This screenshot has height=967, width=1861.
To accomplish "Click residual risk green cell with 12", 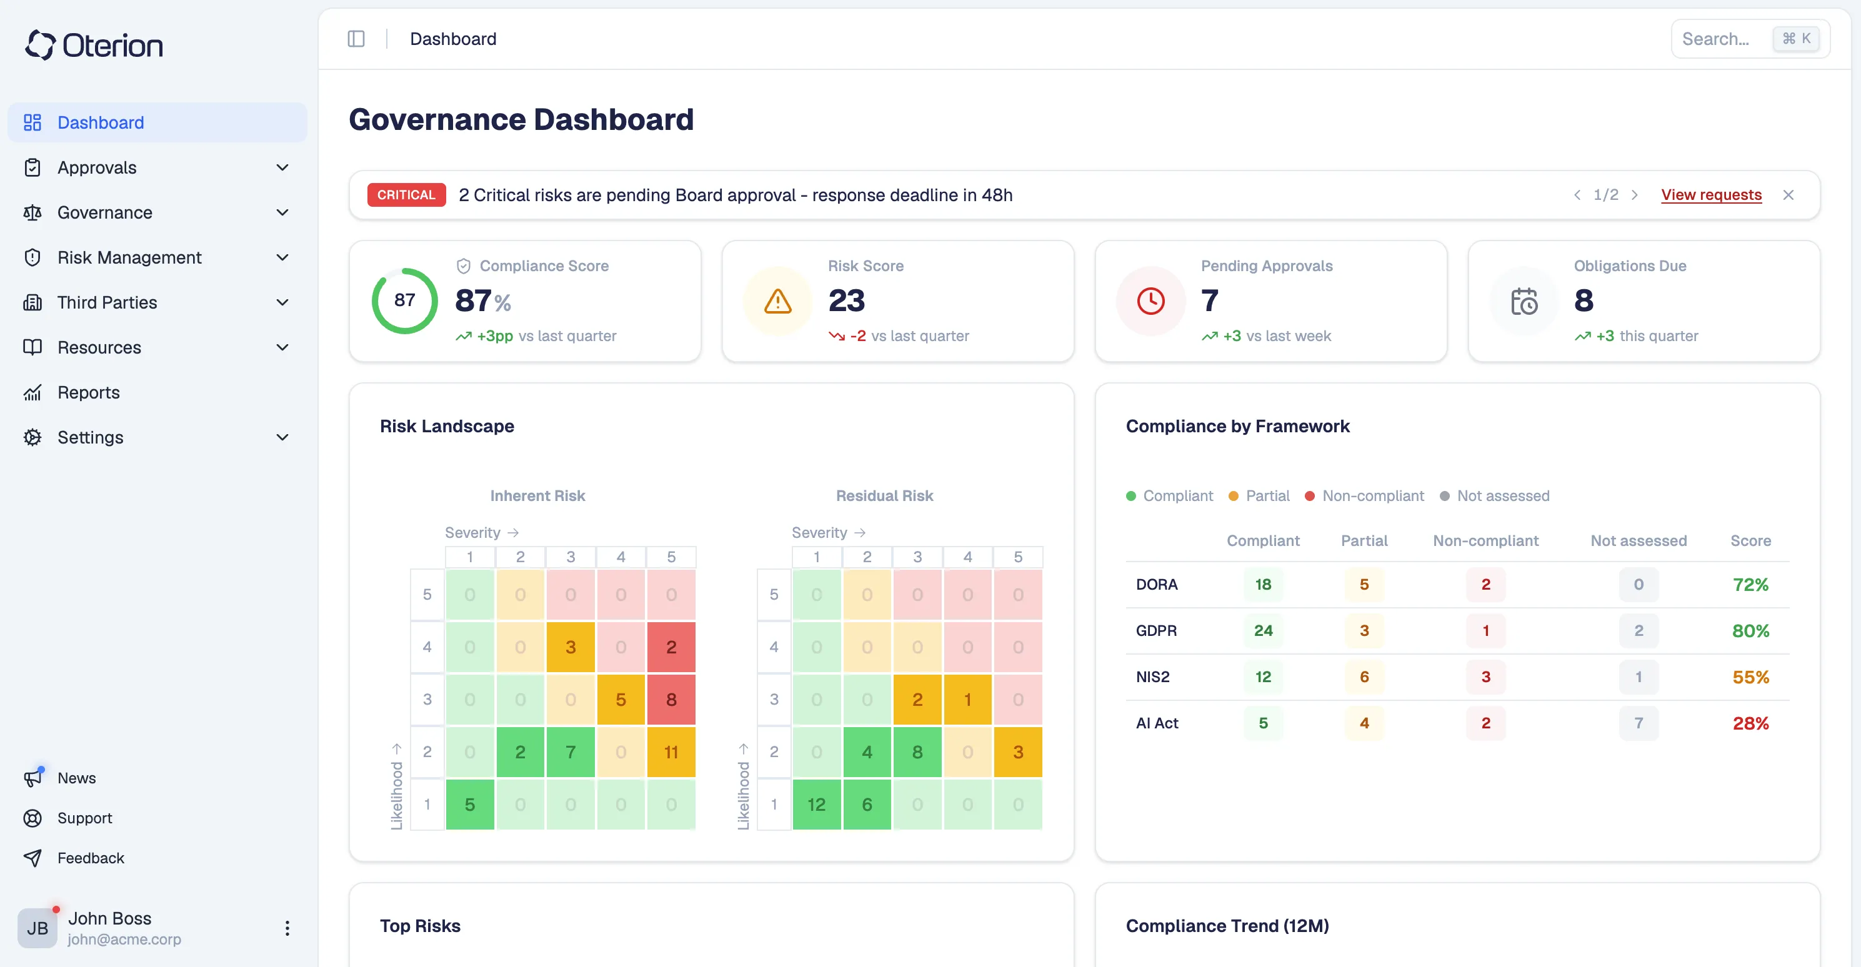I will click(816, 804).
